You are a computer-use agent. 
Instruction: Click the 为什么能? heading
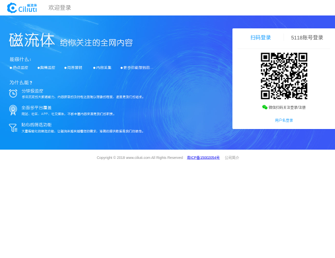pos(21,83)
